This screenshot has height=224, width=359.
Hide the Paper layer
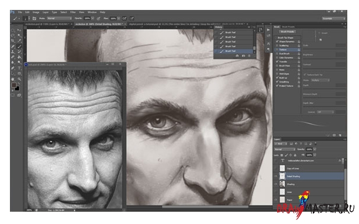276,199
